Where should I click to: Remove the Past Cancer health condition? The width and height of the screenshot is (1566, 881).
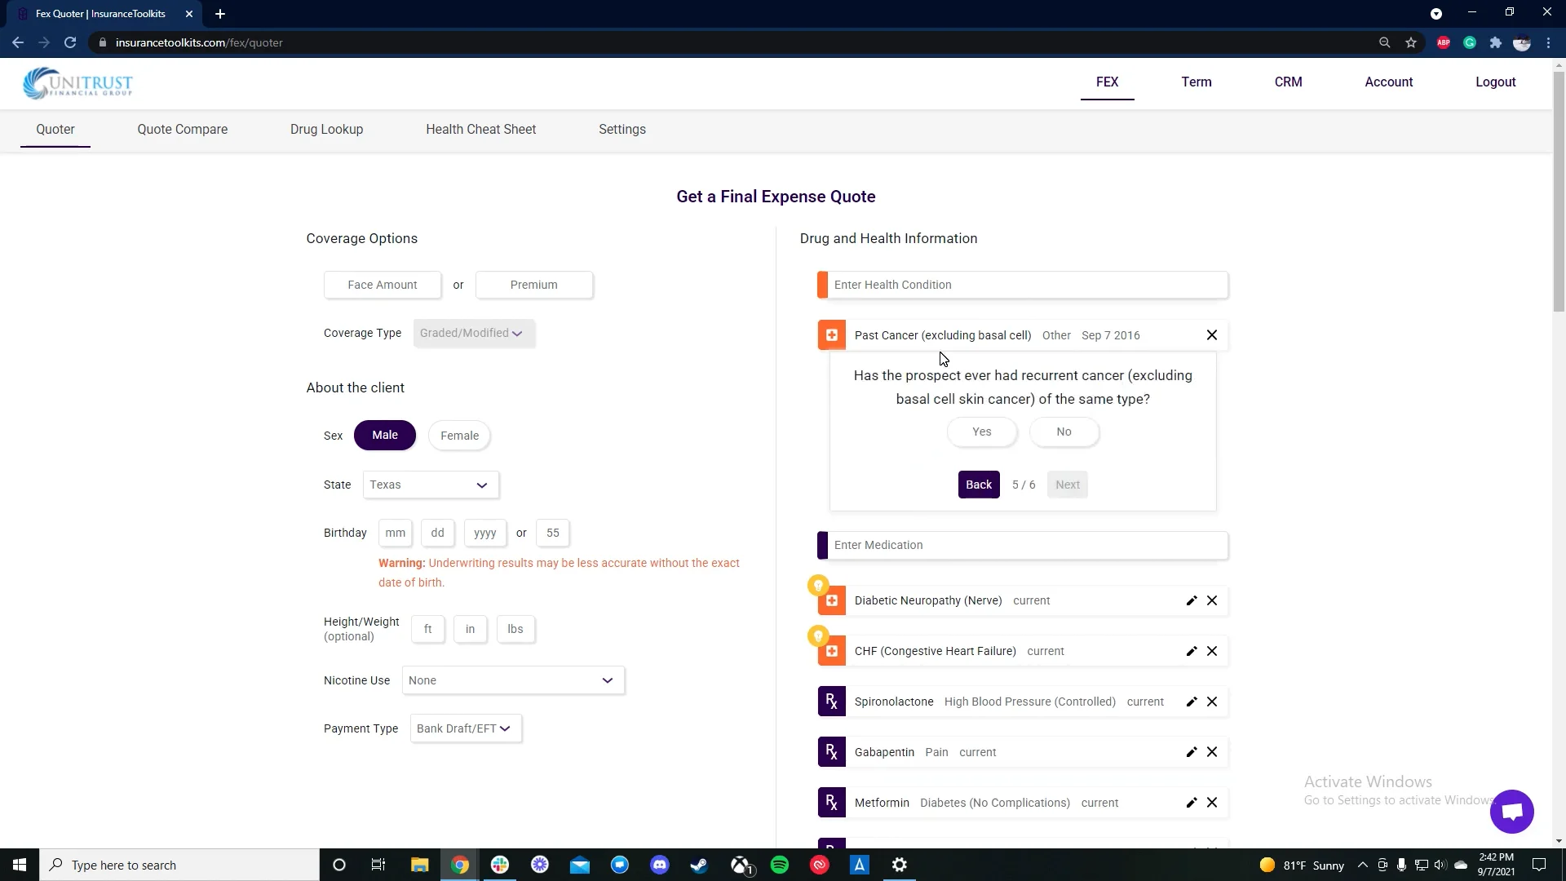tap(1212, 334)
